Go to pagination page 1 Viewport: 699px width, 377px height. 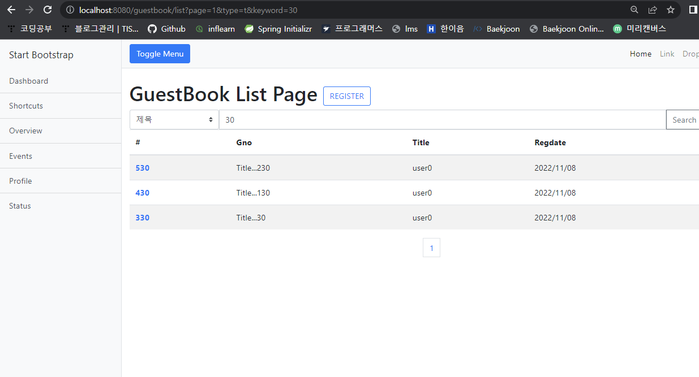[x=431, y=248]
